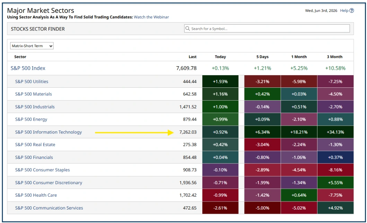Click the -8.16% Consumer Staples cell
This screenshot has height=223, width=367.
335,170
